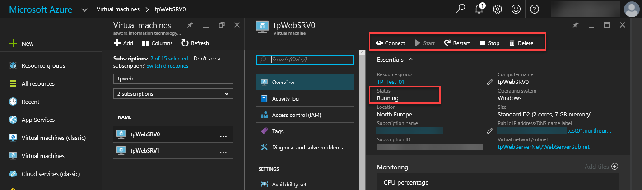642x190 pixels.
Task: Open the 2 subscriptions dropdown
Action: pos(173,94)
